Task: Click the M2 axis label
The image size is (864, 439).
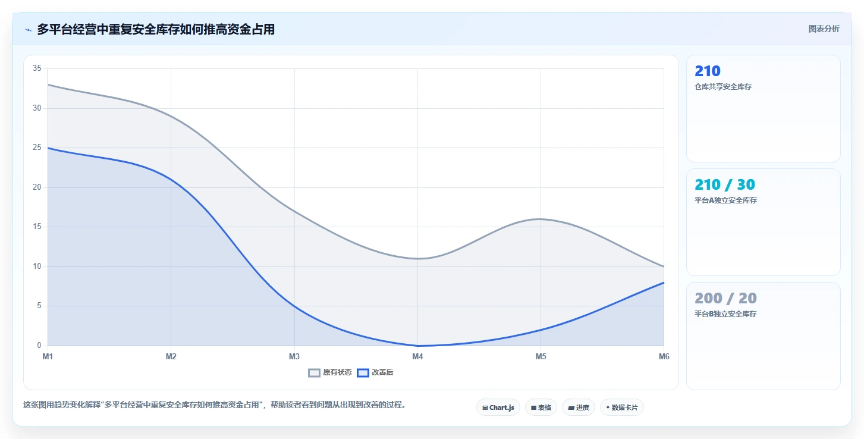Action: point(171,356)
